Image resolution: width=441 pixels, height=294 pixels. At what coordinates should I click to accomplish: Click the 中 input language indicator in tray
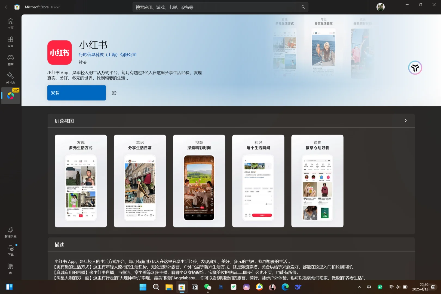click(x=369, y=287)
